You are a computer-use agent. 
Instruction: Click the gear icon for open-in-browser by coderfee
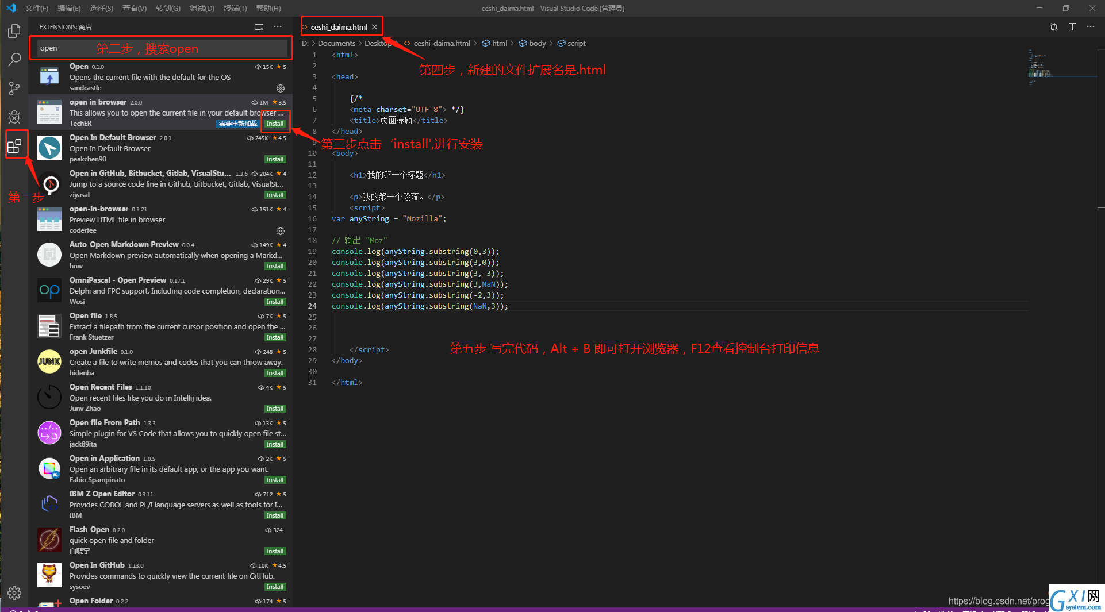click(x=281, y=231)
